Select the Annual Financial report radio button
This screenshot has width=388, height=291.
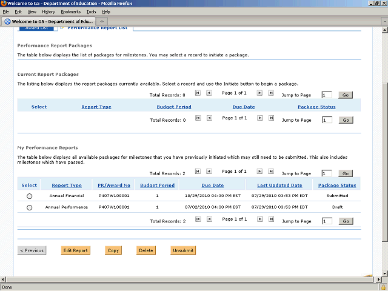29,196
